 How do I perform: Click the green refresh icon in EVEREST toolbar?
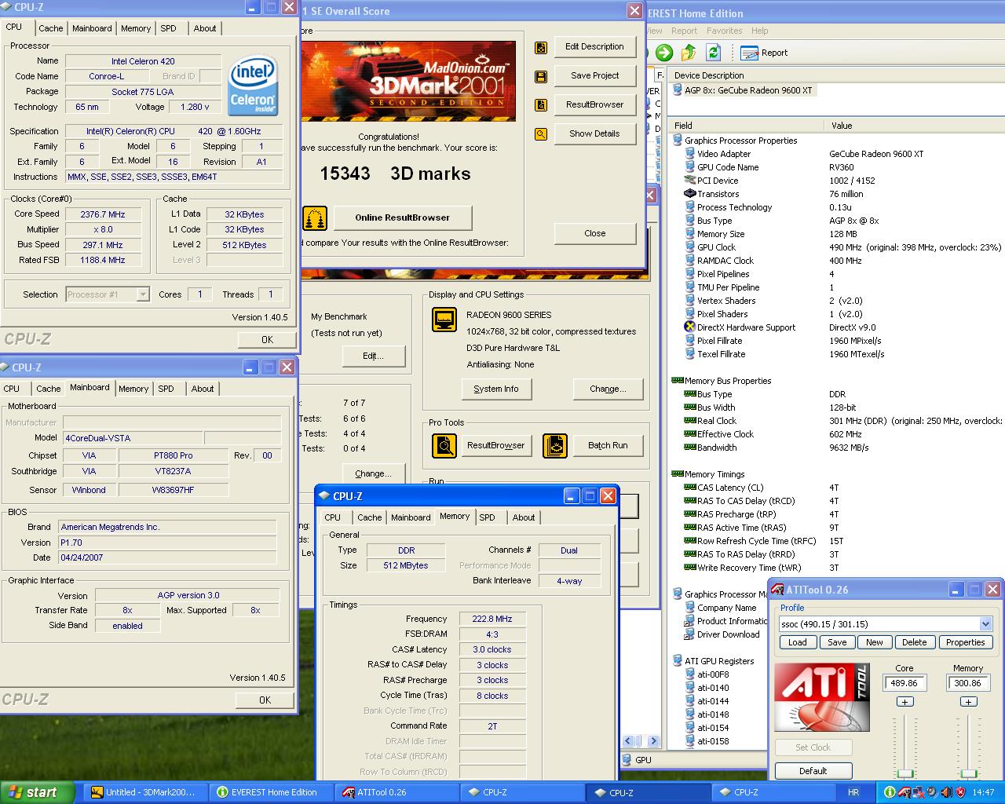coord(713,53)
